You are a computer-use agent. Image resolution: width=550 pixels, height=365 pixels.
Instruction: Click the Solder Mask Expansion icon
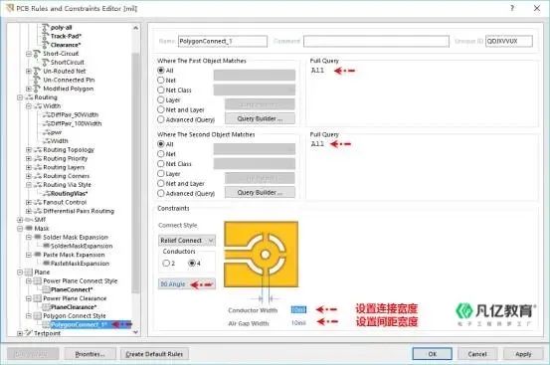tap(38, 238)
